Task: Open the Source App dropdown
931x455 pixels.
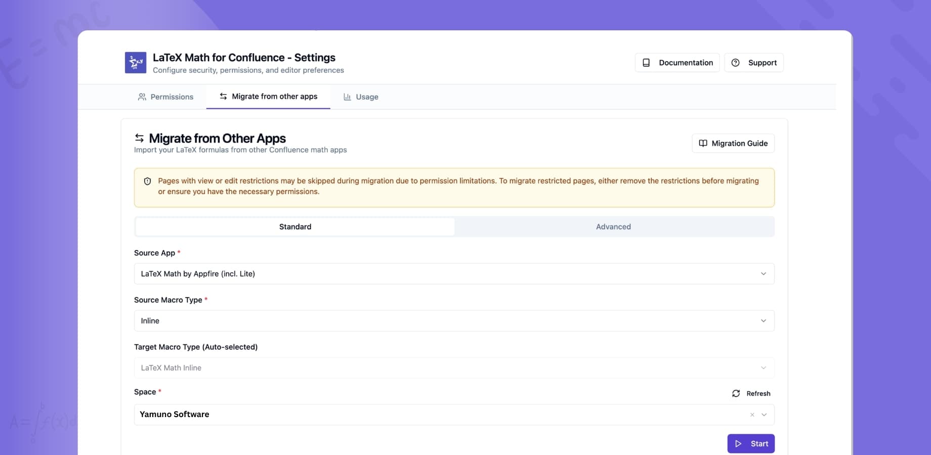Action: tap(454, 274)
